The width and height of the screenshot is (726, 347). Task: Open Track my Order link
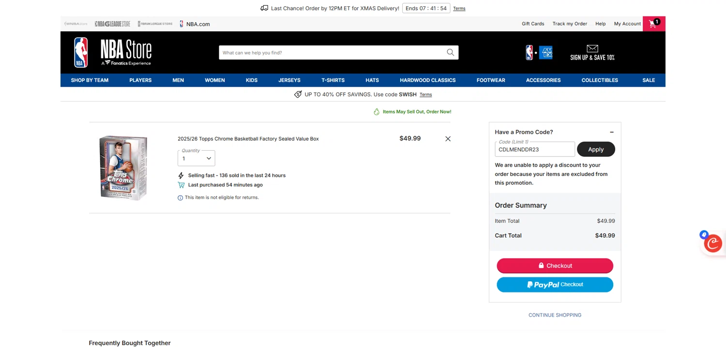pyautogui.click(x=570, y=24)
